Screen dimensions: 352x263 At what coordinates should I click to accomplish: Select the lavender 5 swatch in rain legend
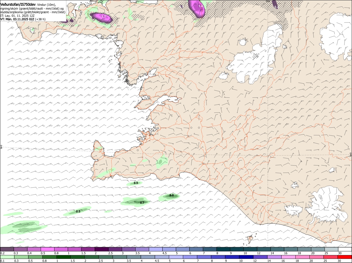[176, 257]
